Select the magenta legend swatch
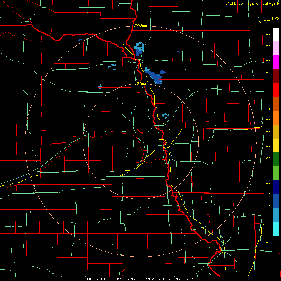This screenshot has height=281, width=281. point(276,62)
